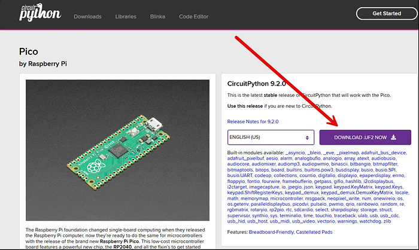Viewport: 419px width, 250px height.
Task: Open the _pixelmap module link
Action: tap(348, 153)
